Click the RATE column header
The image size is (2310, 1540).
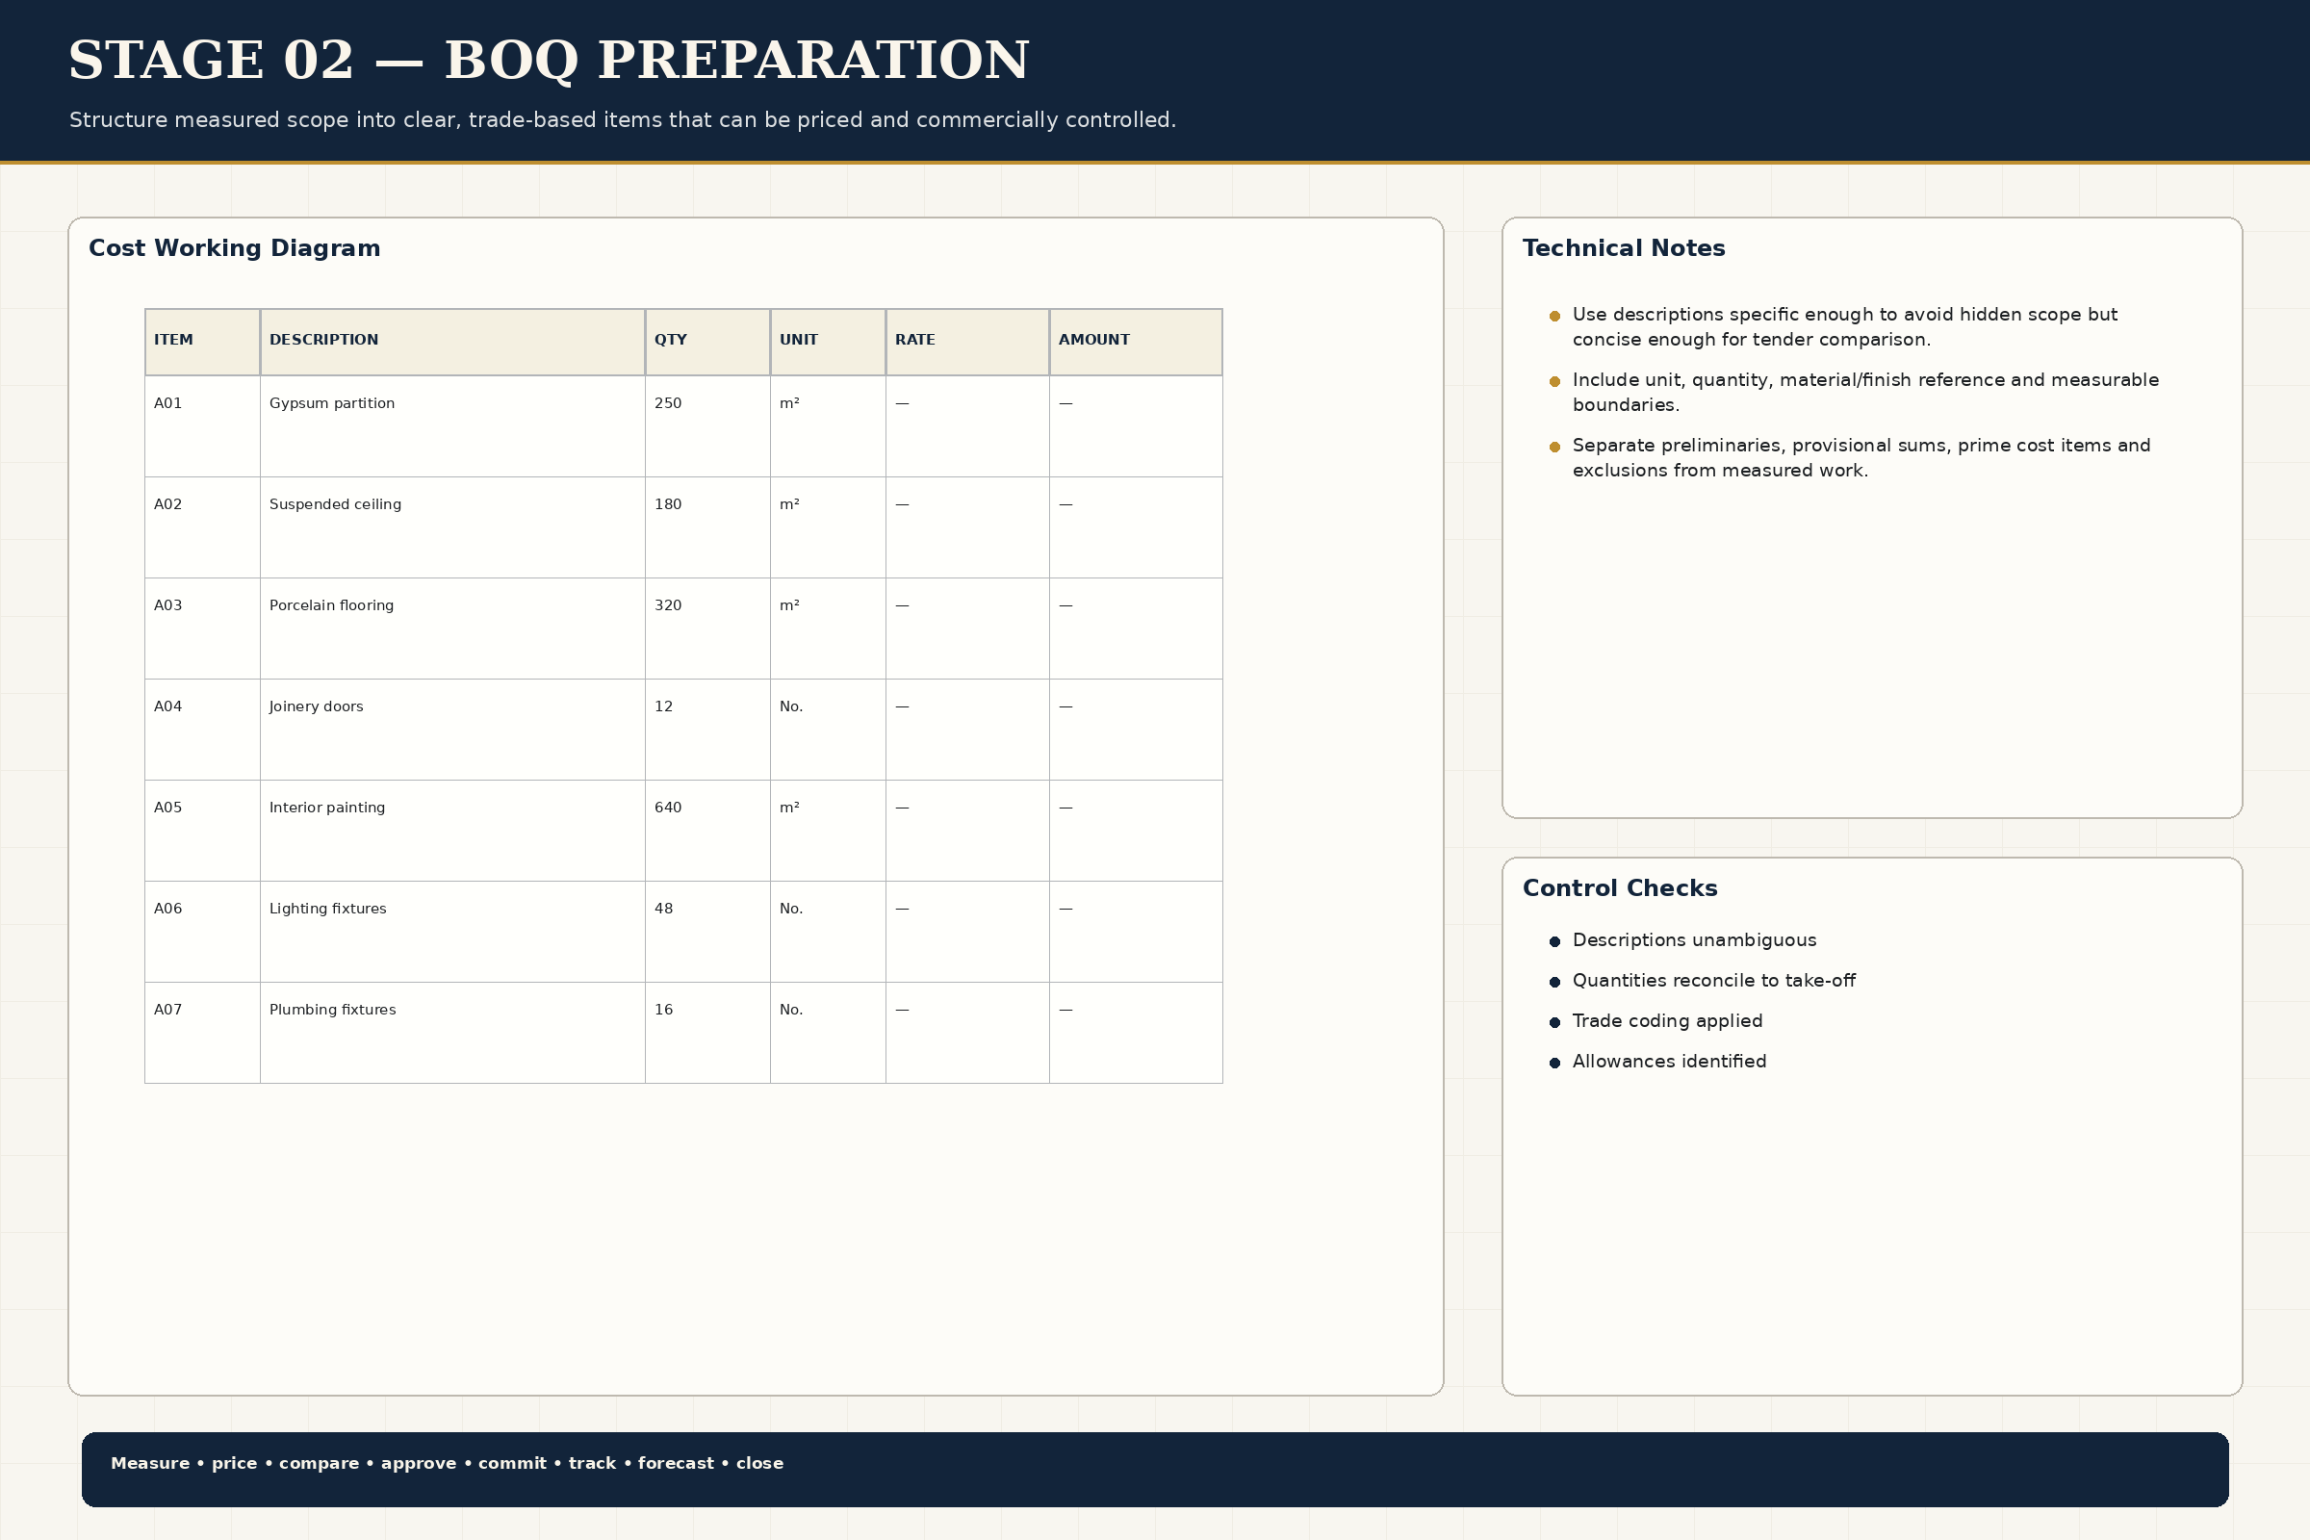[x=967, y=342]
